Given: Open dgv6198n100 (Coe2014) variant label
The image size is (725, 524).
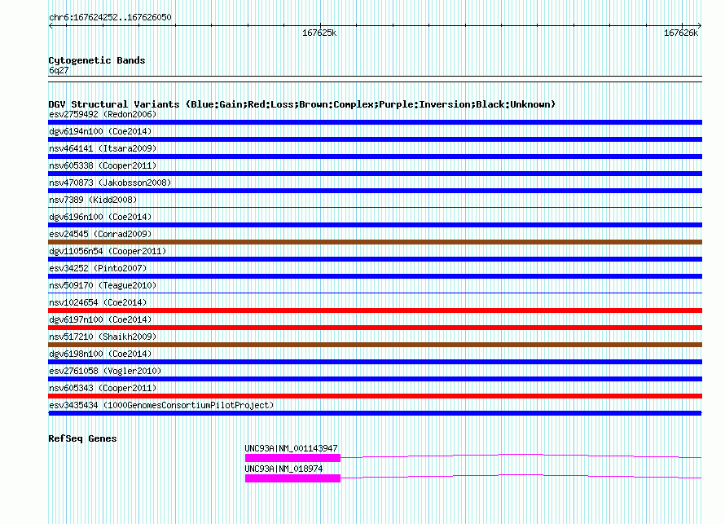Looking at the screenshot, I should click(100, 354).
